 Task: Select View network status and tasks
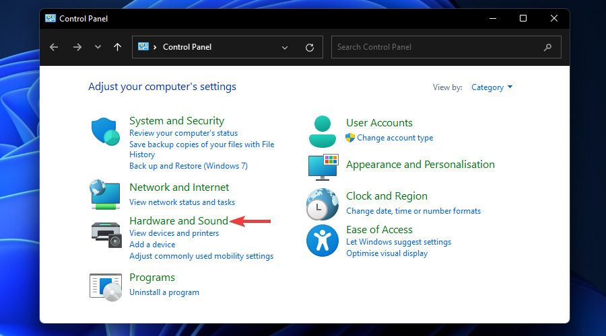[x=182, y=202]
